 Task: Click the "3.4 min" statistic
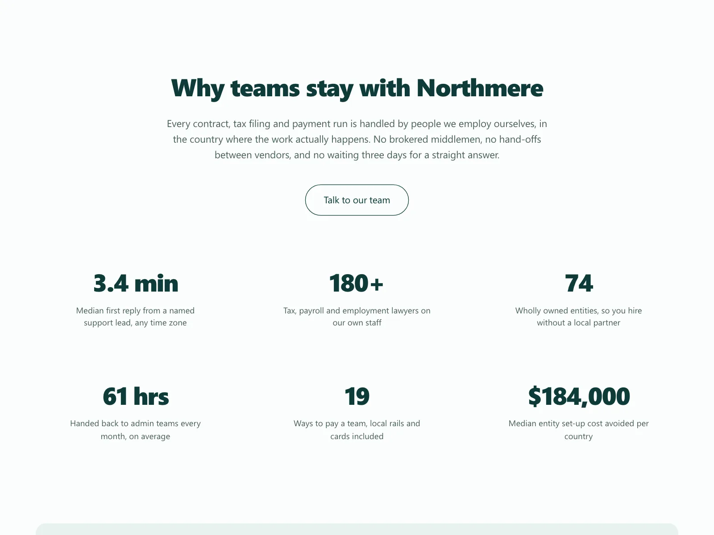[136, 283]
